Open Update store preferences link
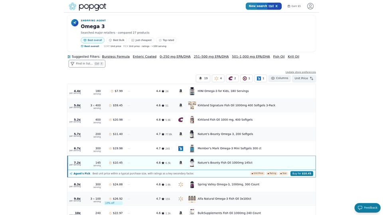 tap(300, 72)
